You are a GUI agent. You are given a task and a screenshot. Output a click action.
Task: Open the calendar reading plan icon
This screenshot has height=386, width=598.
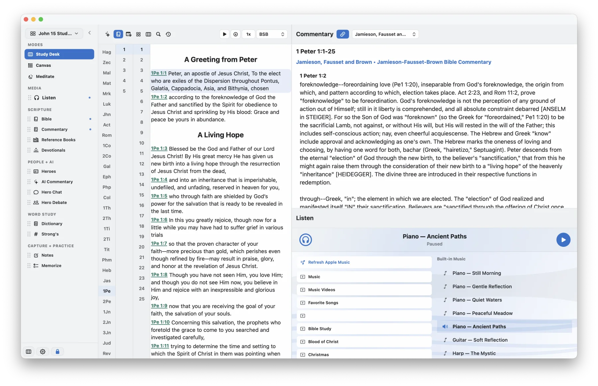[129, 34]
